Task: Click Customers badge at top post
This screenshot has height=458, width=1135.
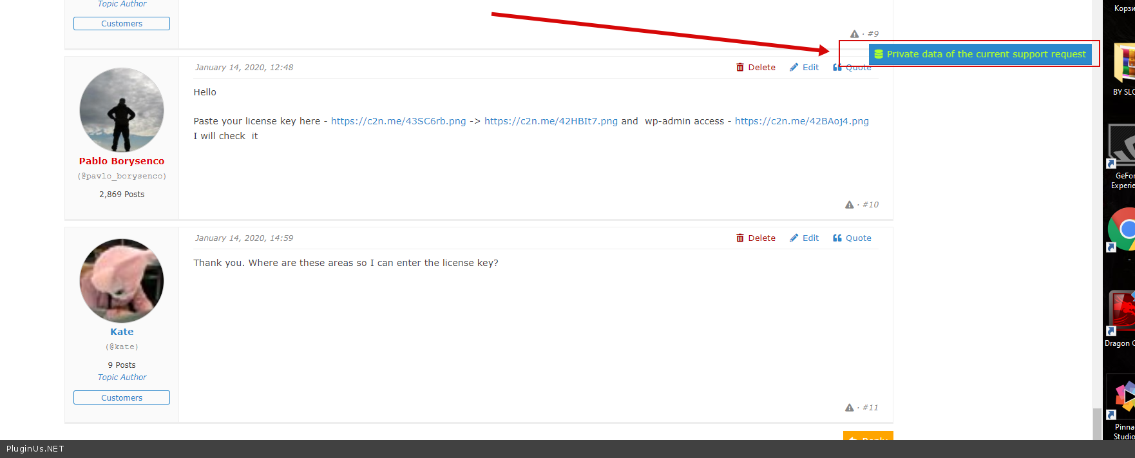Action: (122, 23)
